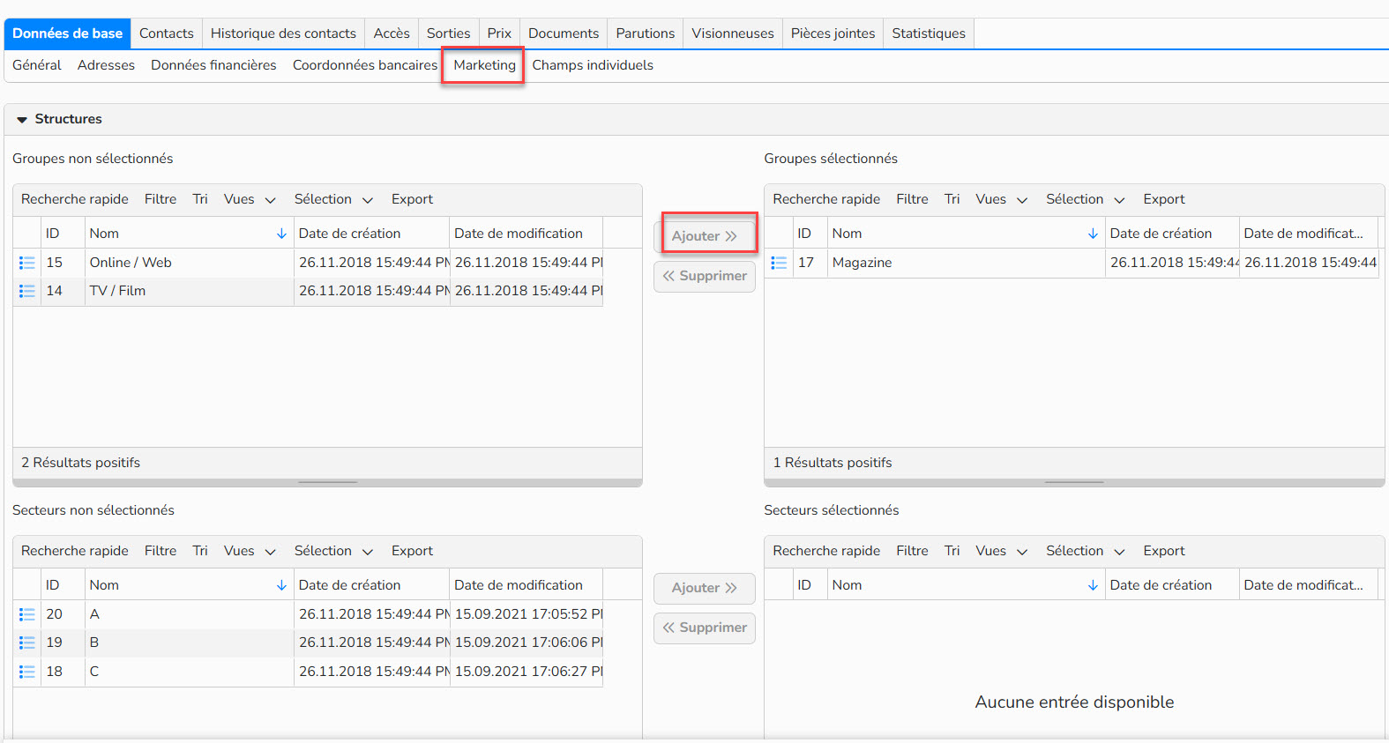Switch to Données de base tab

[x=68, y=33]
